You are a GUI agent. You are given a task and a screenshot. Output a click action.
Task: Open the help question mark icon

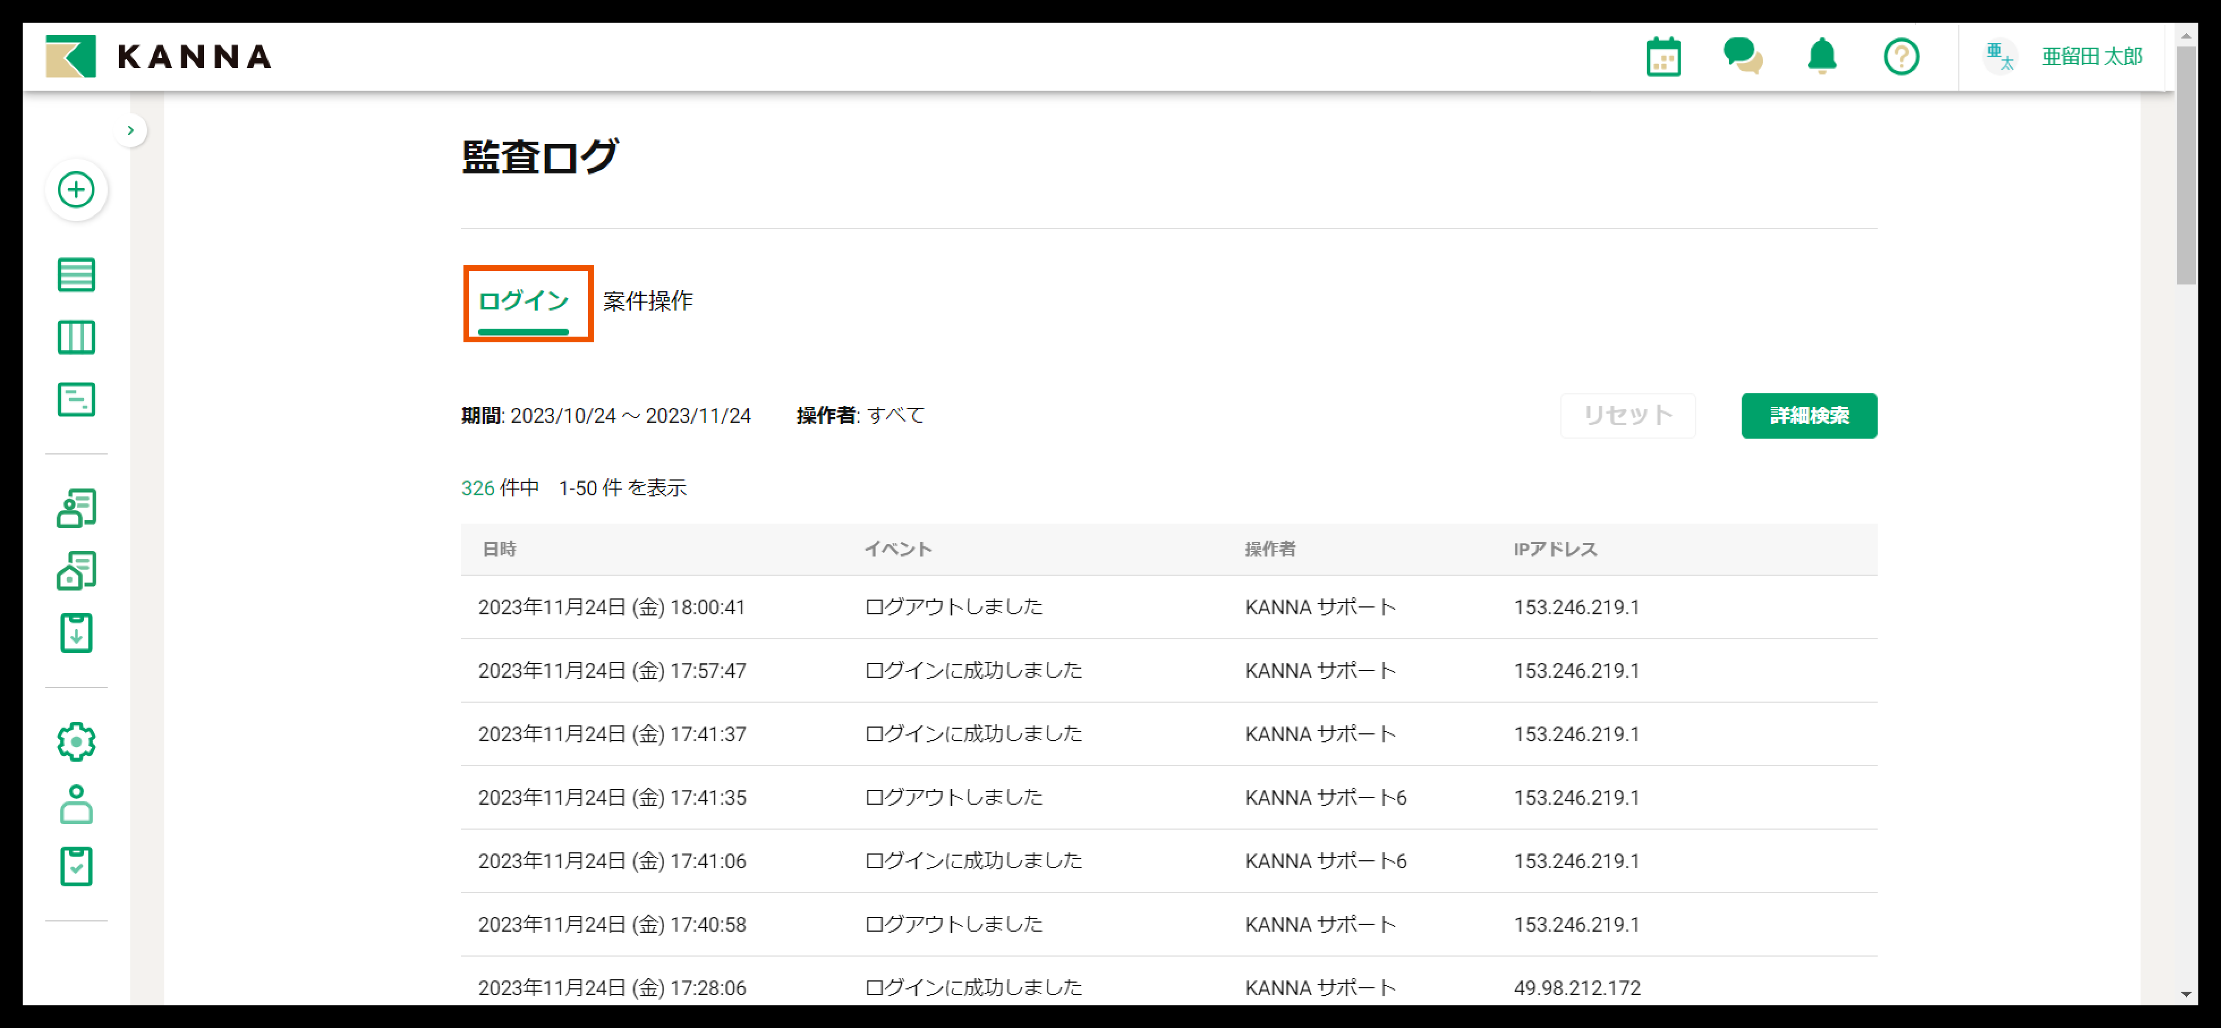coord(1901,57)
